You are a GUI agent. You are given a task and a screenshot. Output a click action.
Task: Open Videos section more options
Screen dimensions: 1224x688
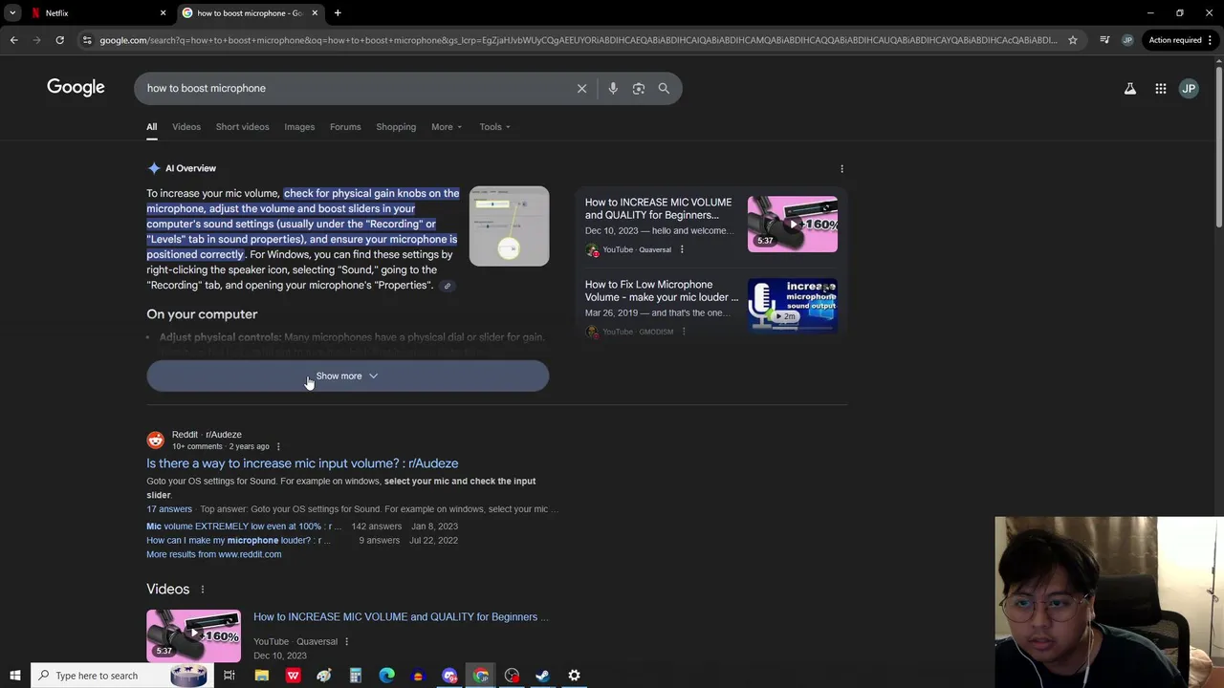pos(202,590)
